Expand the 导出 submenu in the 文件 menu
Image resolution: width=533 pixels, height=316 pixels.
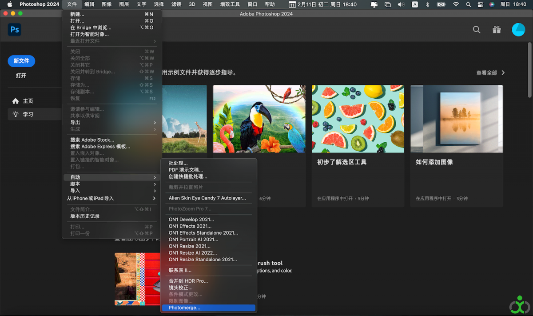(112, 123)
